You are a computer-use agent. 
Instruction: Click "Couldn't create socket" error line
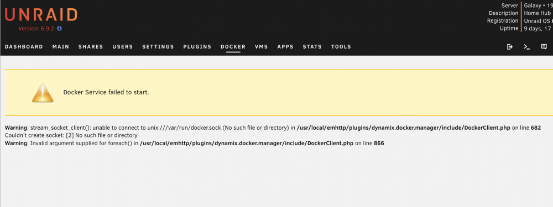pos(71,136)
